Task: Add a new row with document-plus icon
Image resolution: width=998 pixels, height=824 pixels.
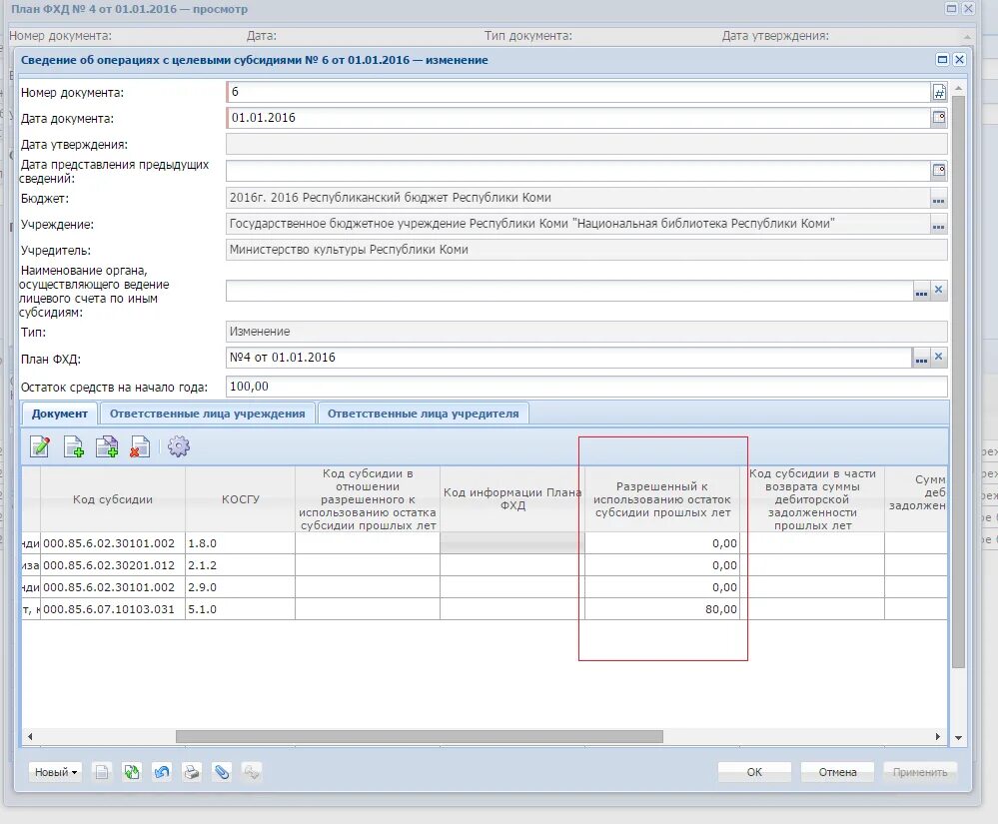Action: pyautogui.click(x=74, y=446)
